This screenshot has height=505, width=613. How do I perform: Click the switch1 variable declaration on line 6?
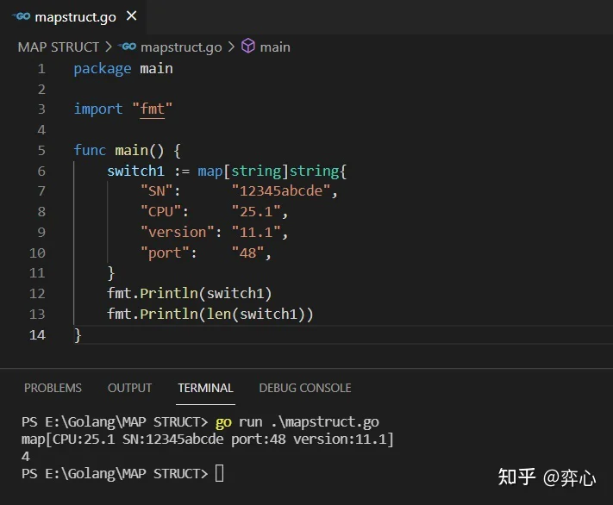click(x=135, y=171)
